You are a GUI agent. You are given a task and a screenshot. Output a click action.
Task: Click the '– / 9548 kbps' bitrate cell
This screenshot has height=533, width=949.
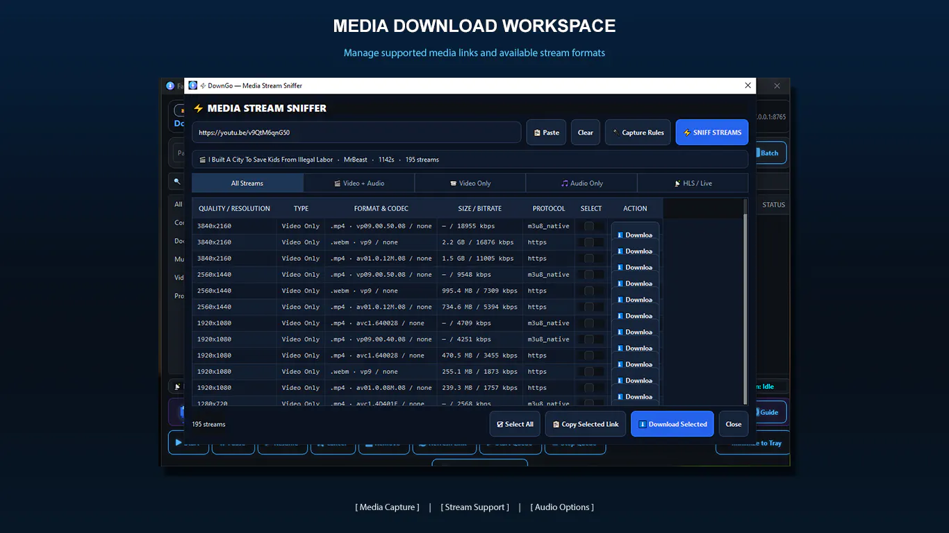pyautogui.click(x=479, y=275)
